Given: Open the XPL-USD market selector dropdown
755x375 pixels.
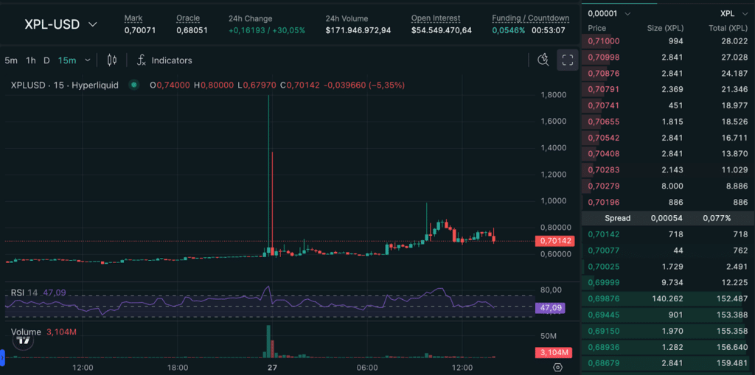Looking at the screenshot, I should (60, 24).
